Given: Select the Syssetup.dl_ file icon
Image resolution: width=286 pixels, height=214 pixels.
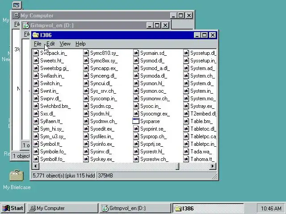Looking at the screenshot, I should [186, 53].
